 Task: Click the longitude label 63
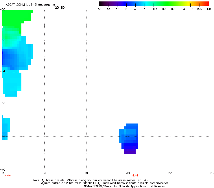coord(44,173)
